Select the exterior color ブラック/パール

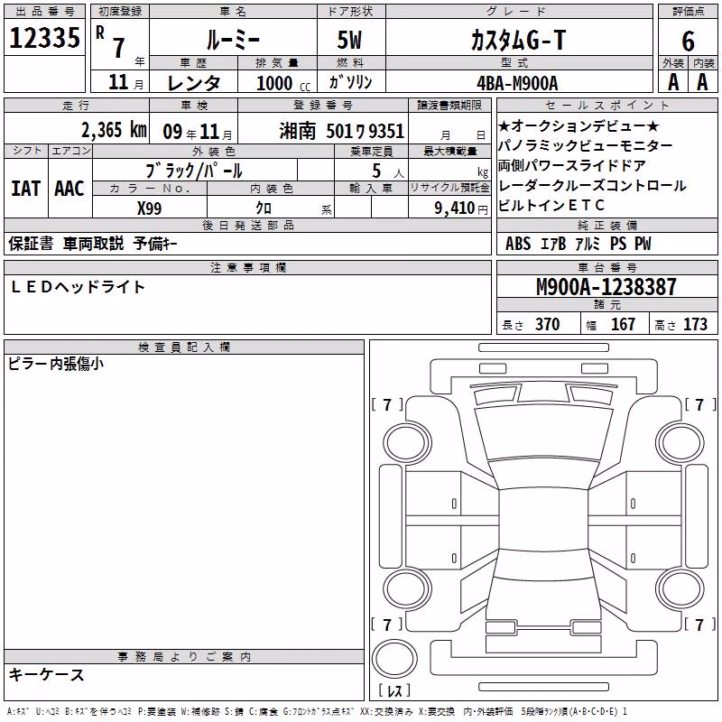coord(194,171)
